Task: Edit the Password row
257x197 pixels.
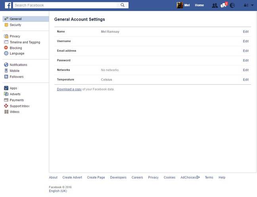Action: [x=245, y=60]
